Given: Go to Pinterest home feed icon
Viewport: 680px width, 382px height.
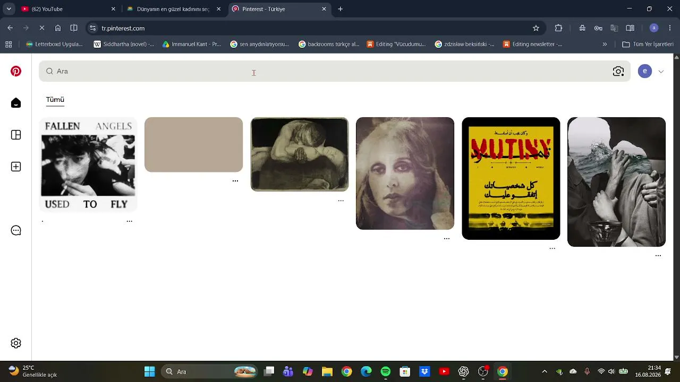Looking at the screenshot, I should (x=16, y=103).
